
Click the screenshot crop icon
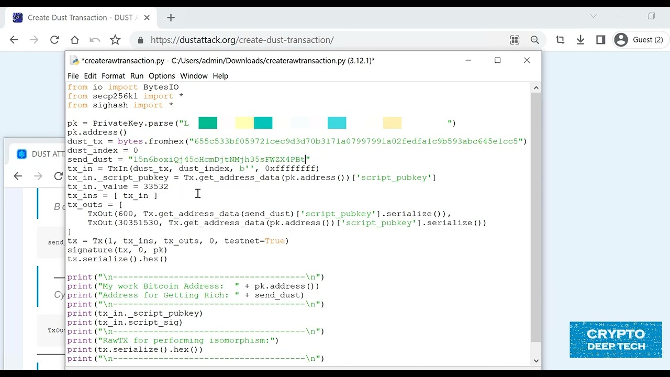point(560,40)
